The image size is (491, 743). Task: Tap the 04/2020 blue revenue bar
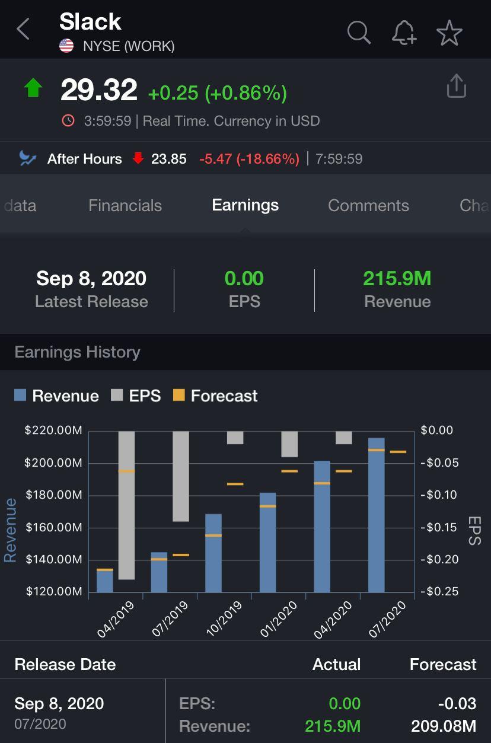coord(322,526)
